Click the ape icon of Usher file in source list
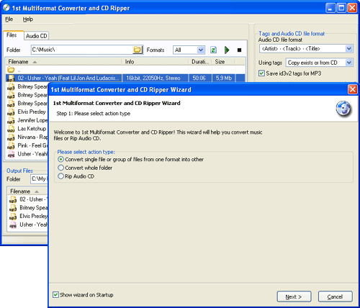360x308 pixels. tap(11, 154)
